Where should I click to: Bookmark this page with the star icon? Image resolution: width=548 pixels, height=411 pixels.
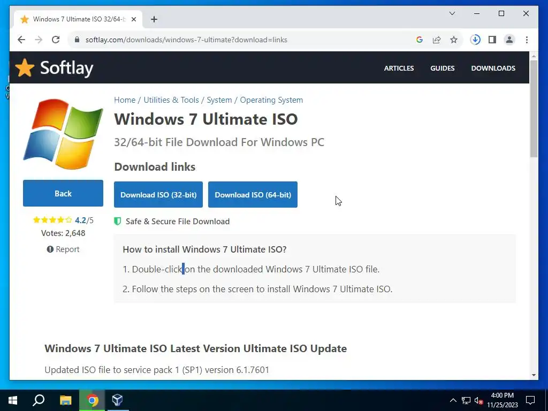(x=454, y=40)
